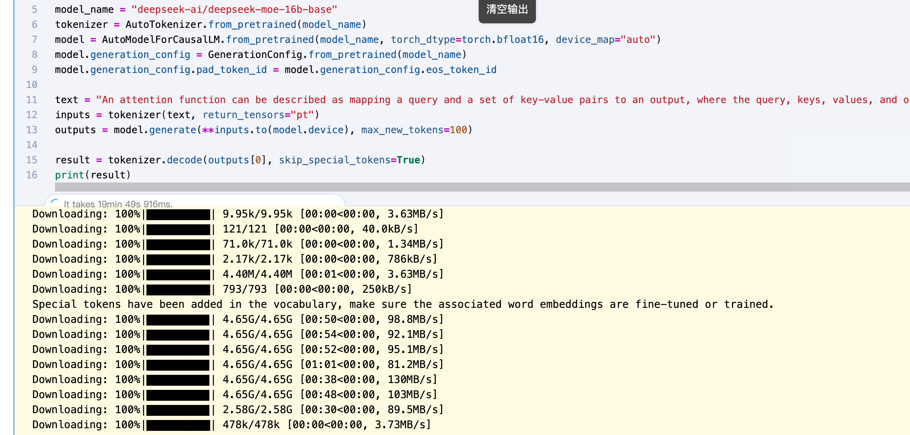This screenshot has height=435, width=910.
Task: Click line number 5 in the gutter
Action: click(34, 9)
